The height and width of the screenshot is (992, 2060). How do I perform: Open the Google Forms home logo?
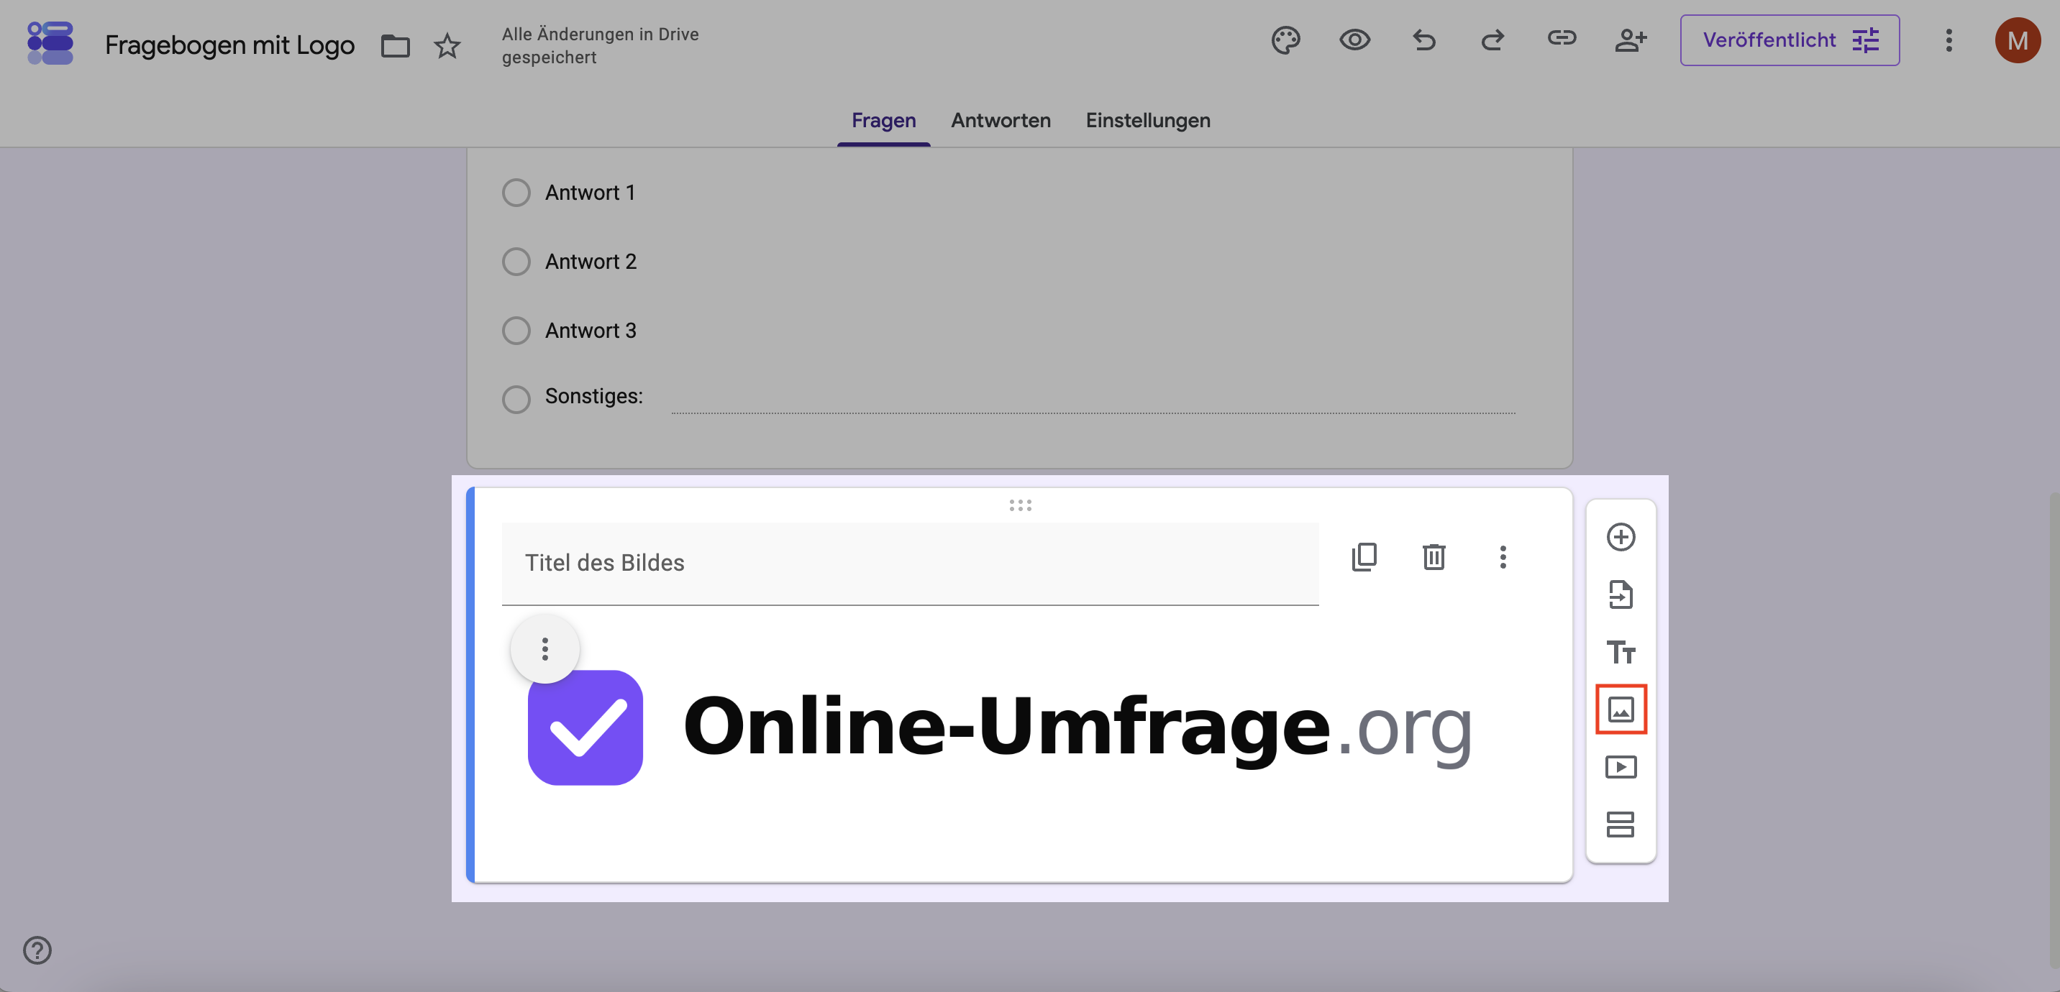tap(50, 43)
